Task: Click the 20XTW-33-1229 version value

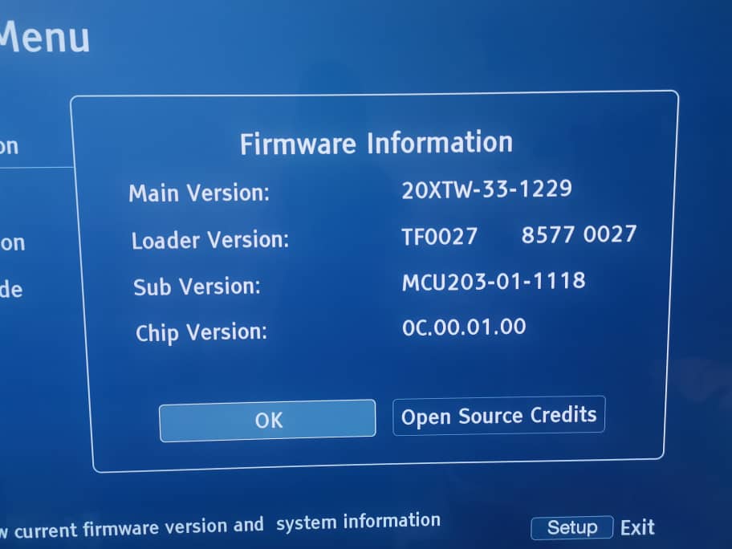Action: [486, 189]
